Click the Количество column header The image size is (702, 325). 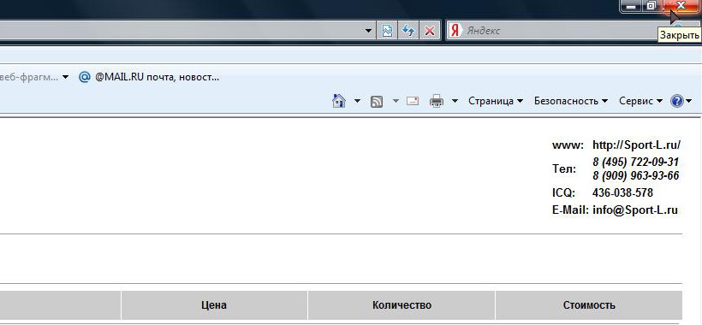[402, 305]
